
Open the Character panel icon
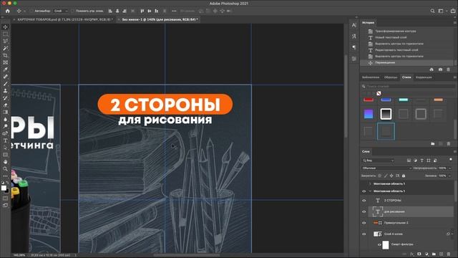[x=354, y=25]
